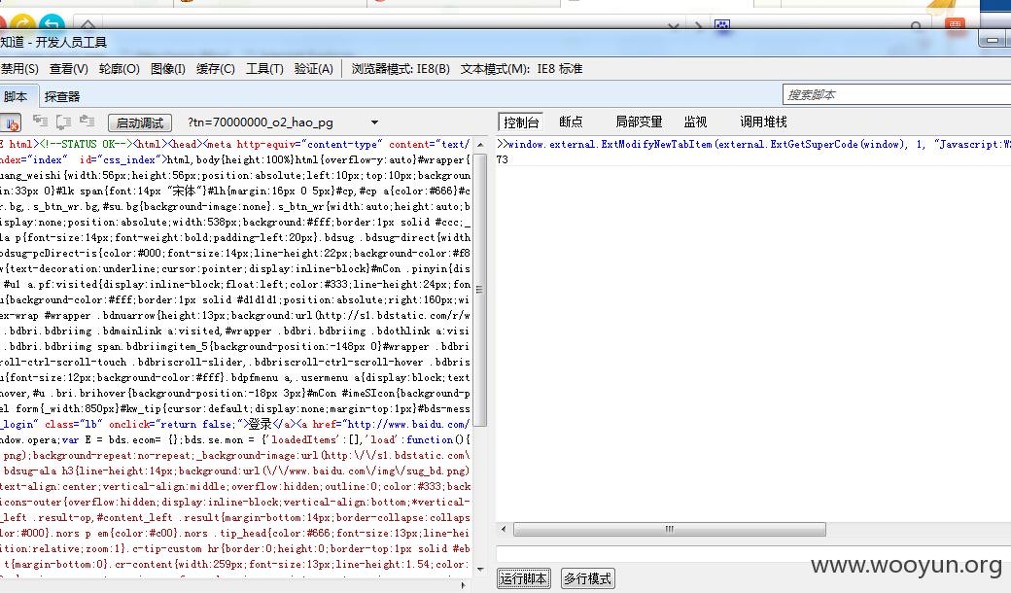Click the console output line window.external.ExtModifyNewTabItem
The image size is (1011, 593).
coord(753,145)
